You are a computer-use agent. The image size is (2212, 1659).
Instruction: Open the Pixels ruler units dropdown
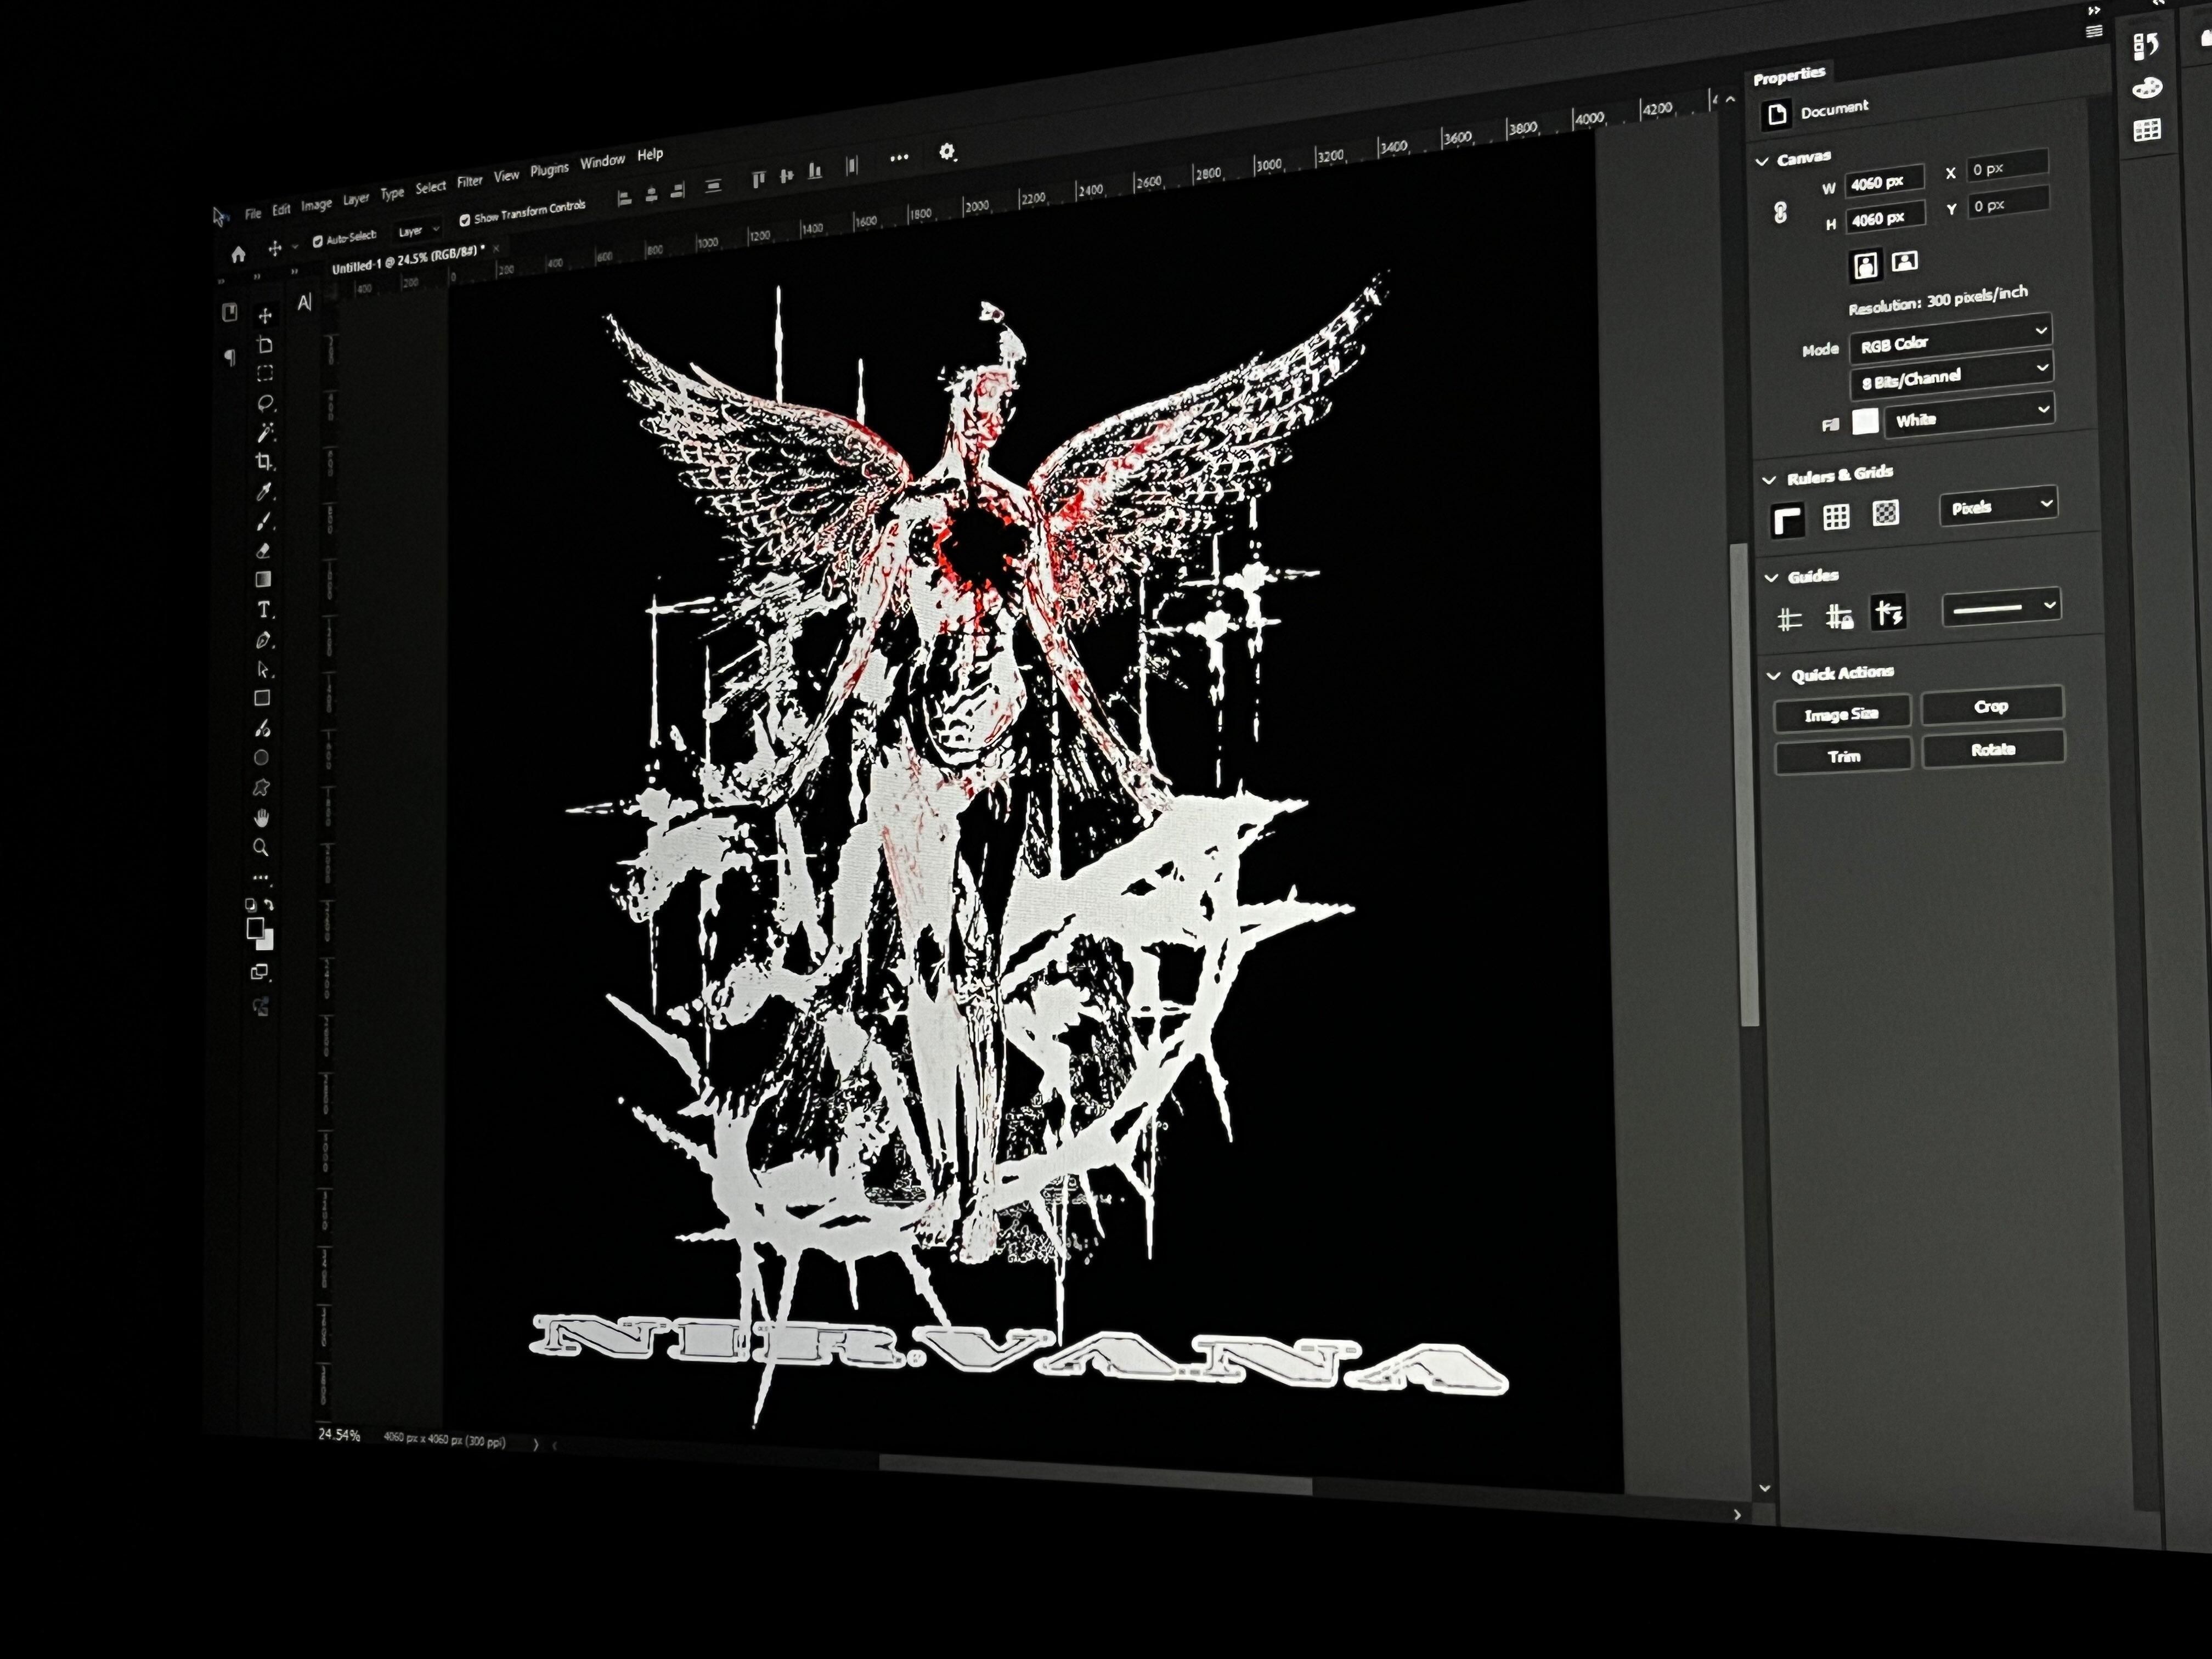(1998, 506)
